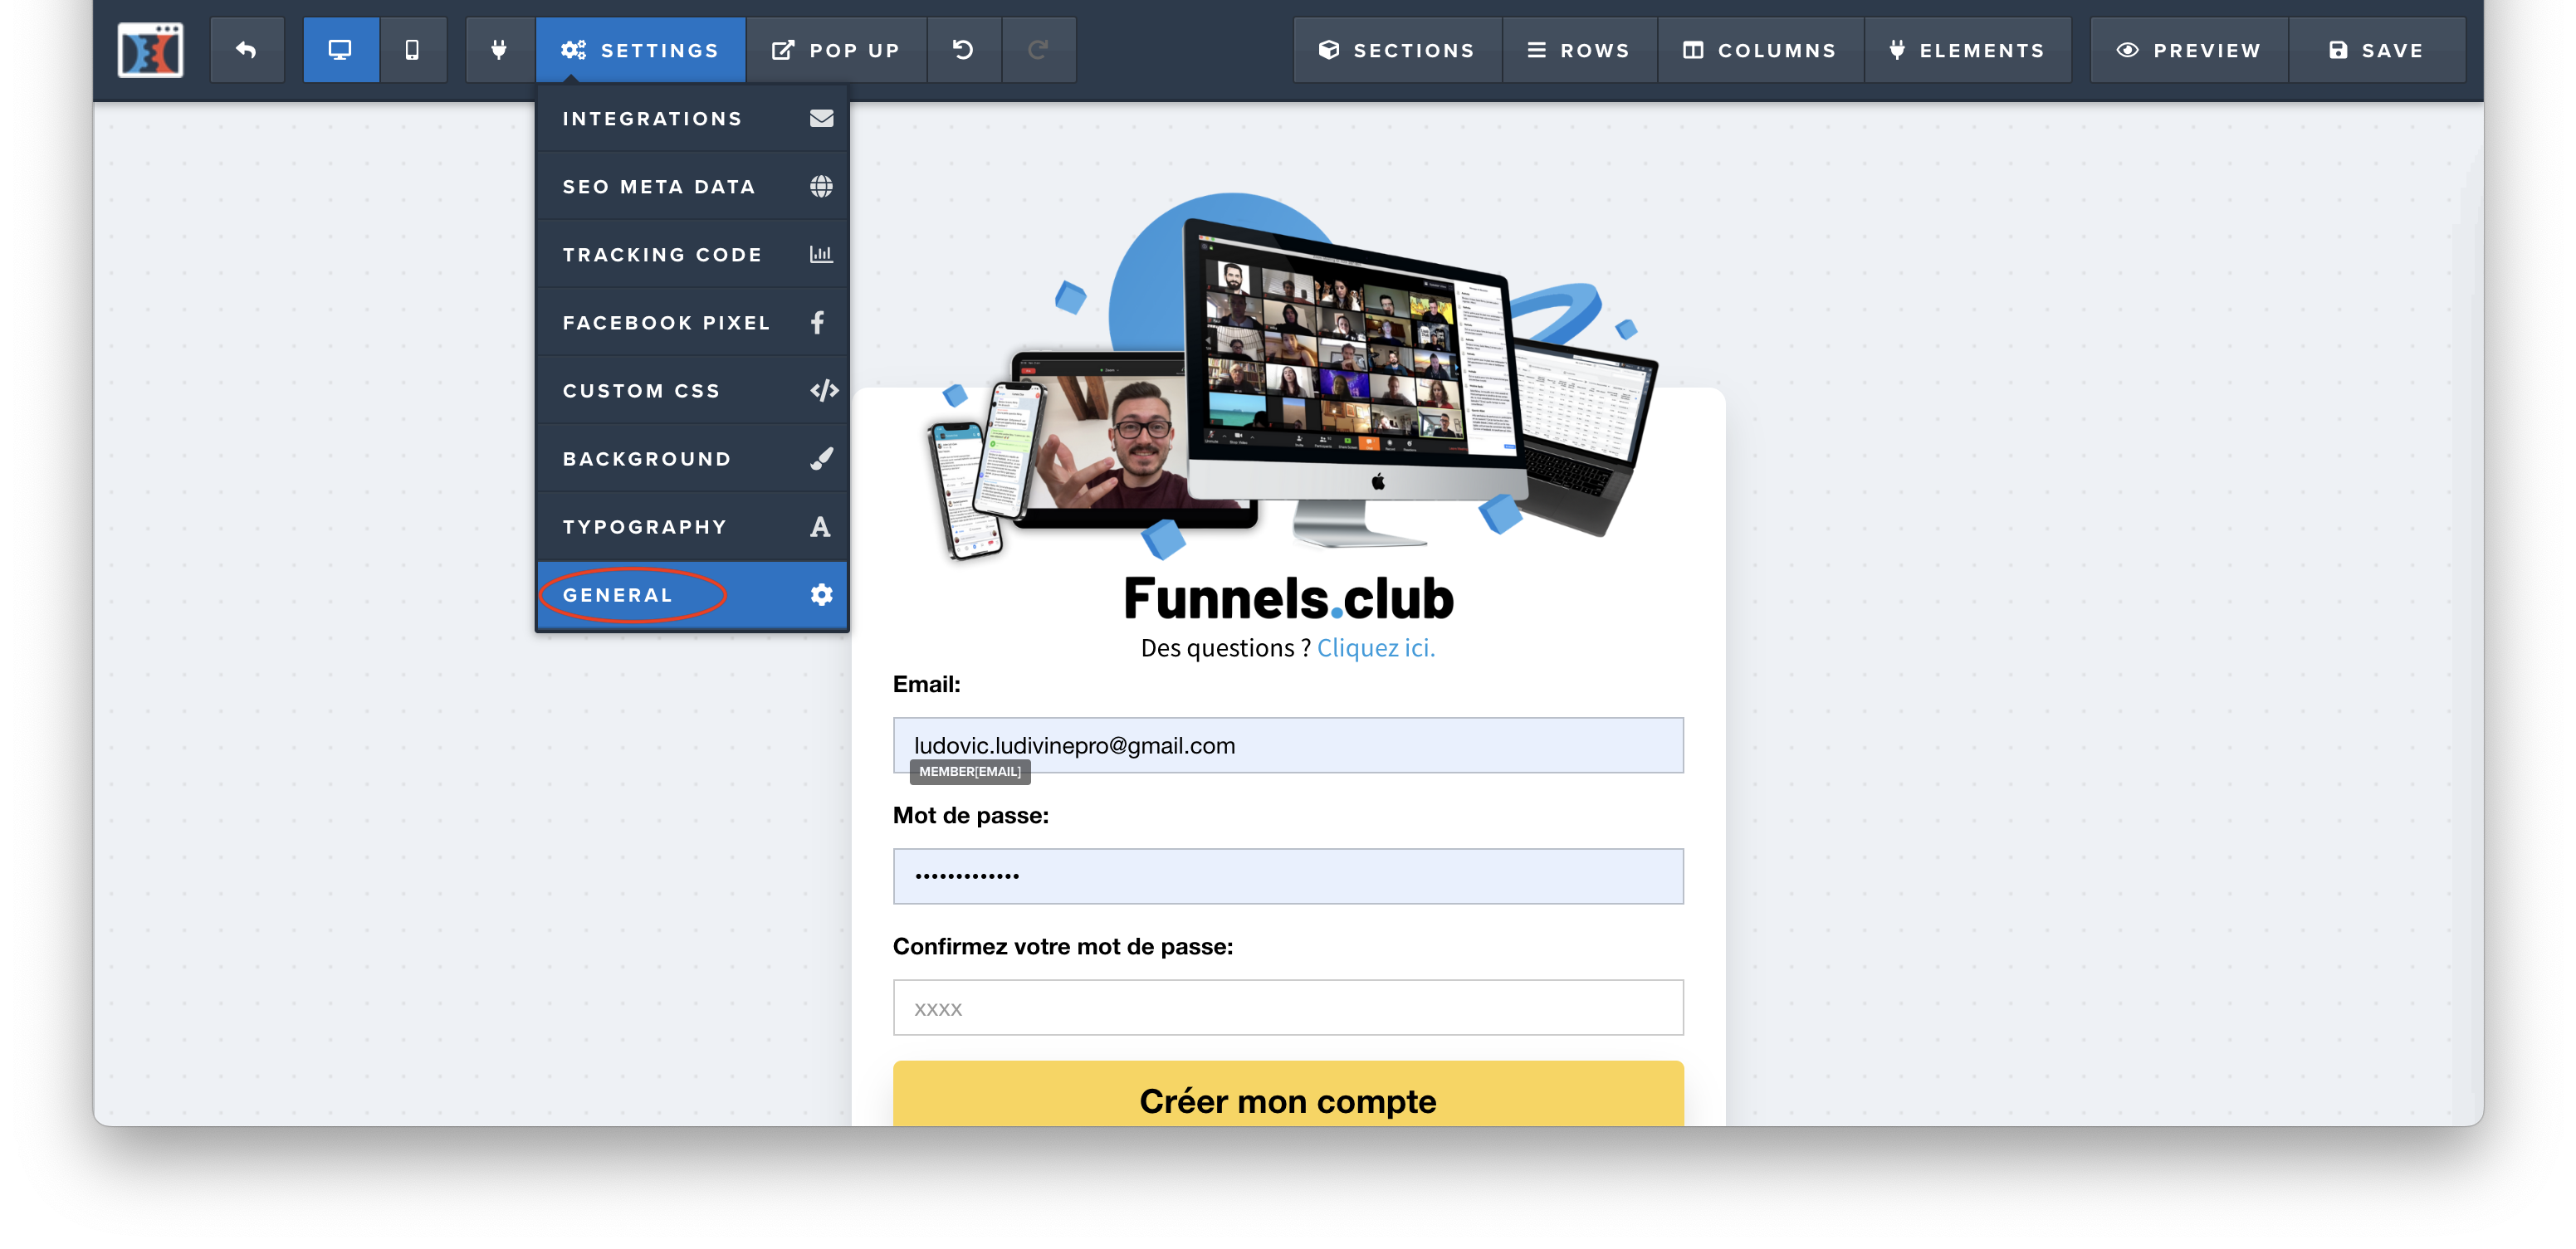Click the plug icon in toolbar

click(x=499, y=50)
